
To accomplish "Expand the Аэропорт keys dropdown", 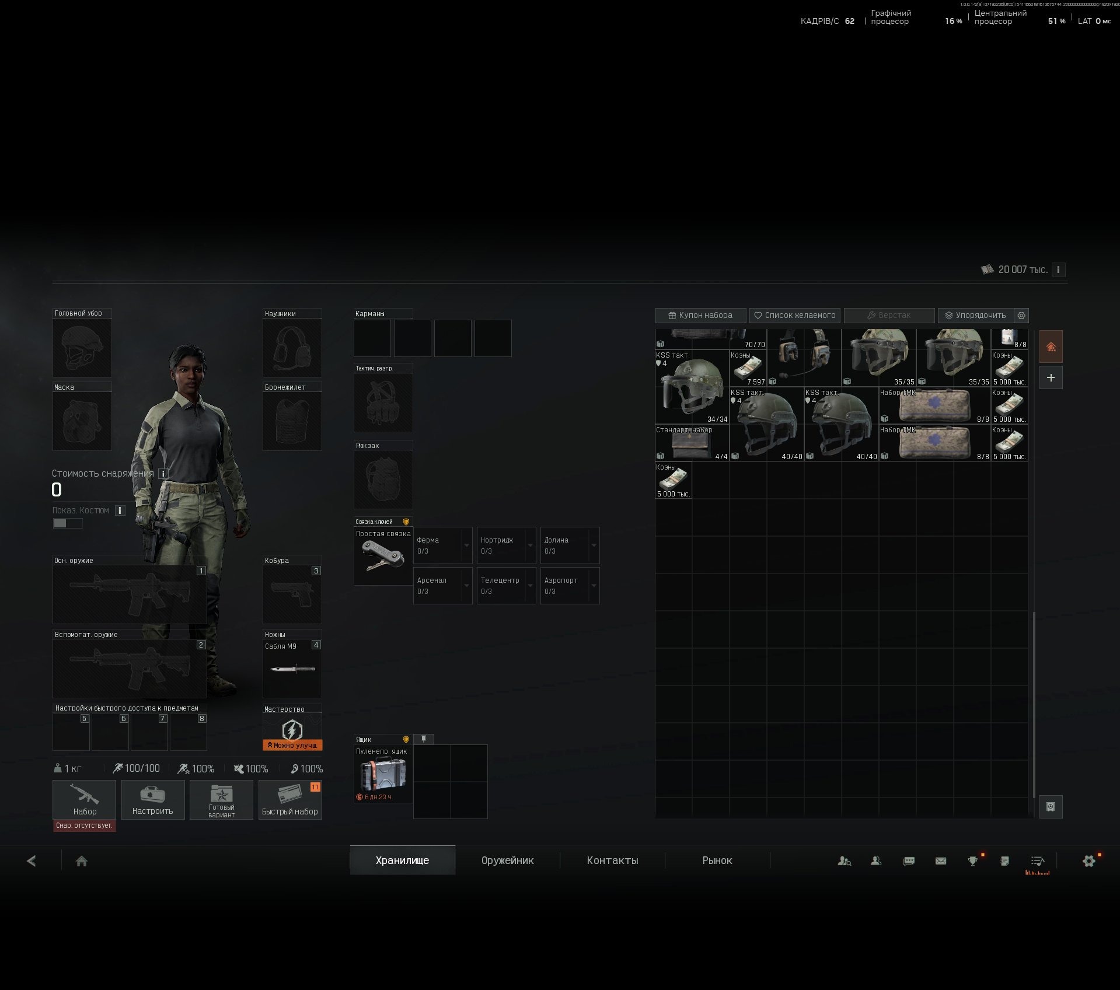I will 594,586.
